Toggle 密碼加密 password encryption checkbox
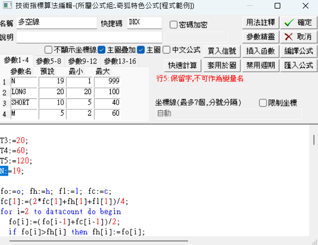This screenshot has width=318, height=245. tap(174, 25)
